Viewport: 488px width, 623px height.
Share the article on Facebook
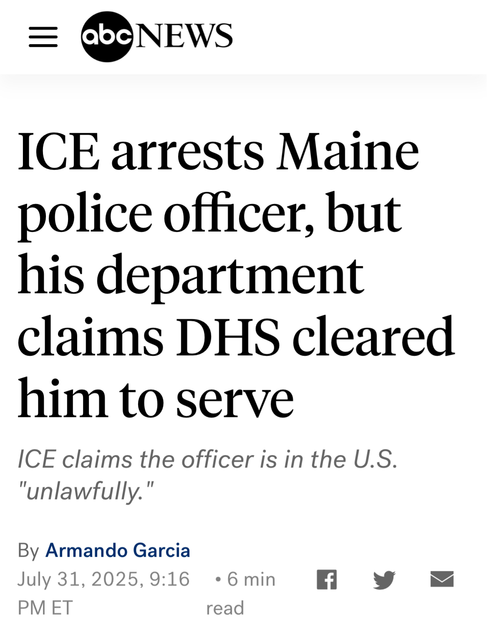tap(327, 579)
